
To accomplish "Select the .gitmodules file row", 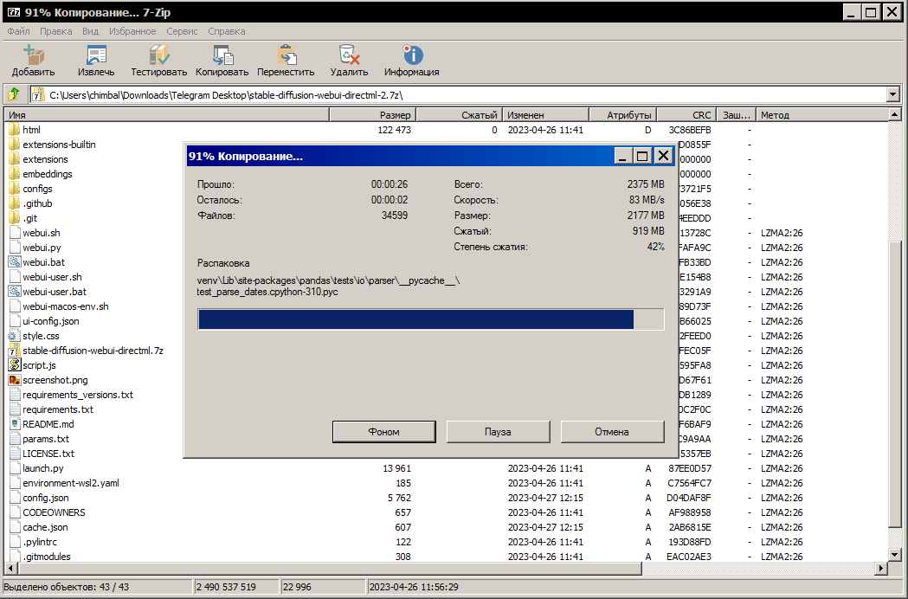I will click(x=446, y=557).
